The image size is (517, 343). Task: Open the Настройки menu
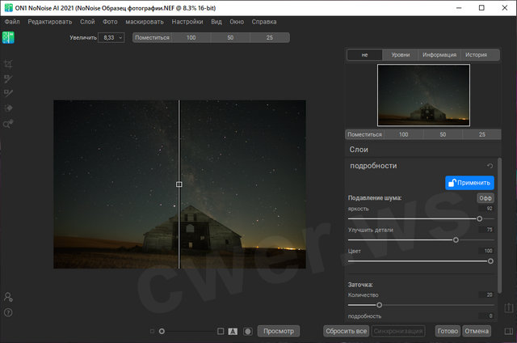pos(187,20)
